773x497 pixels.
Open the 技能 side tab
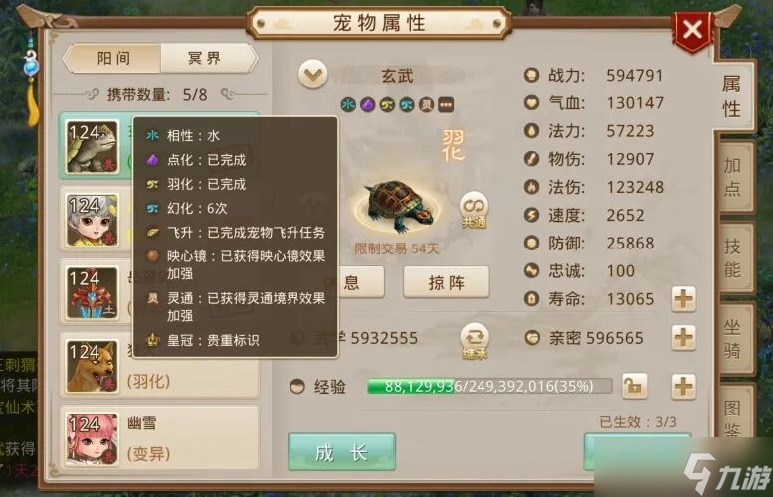(733, 257)
